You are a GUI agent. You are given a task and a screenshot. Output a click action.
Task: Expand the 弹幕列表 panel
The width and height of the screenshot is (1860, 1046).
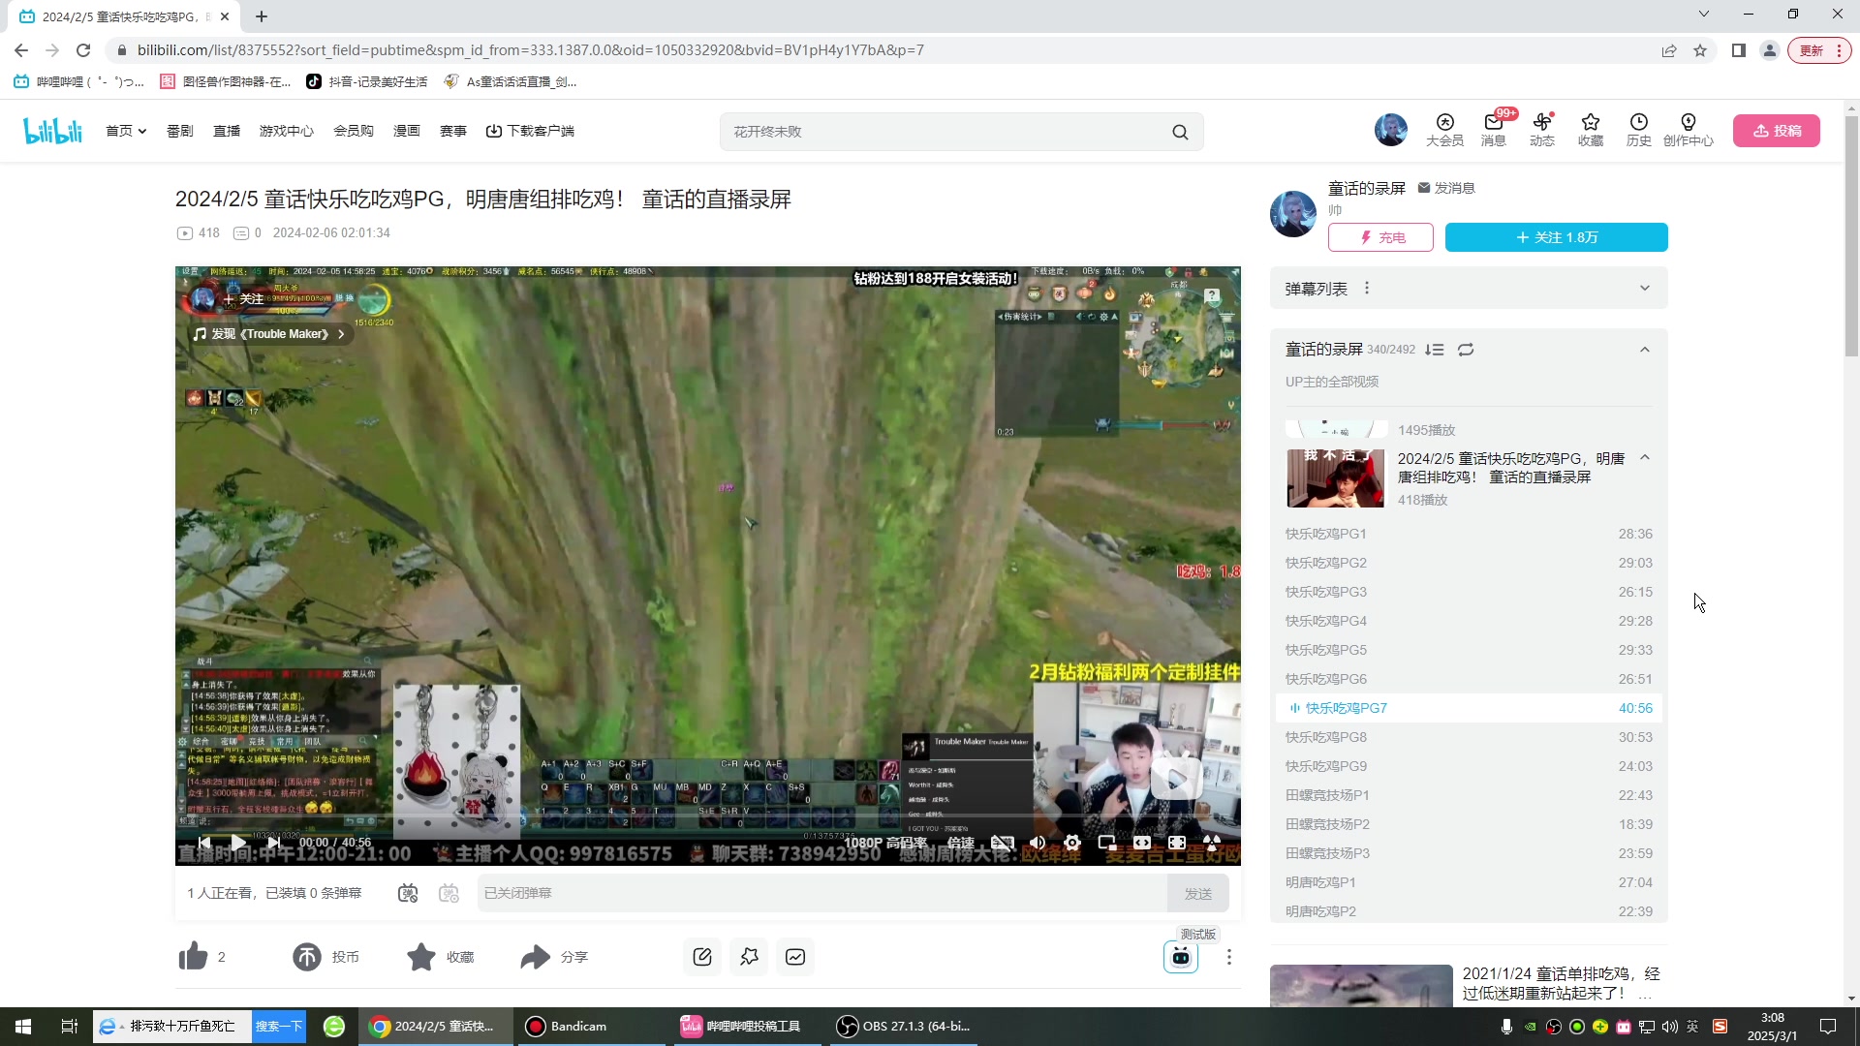coord(1645,288)
